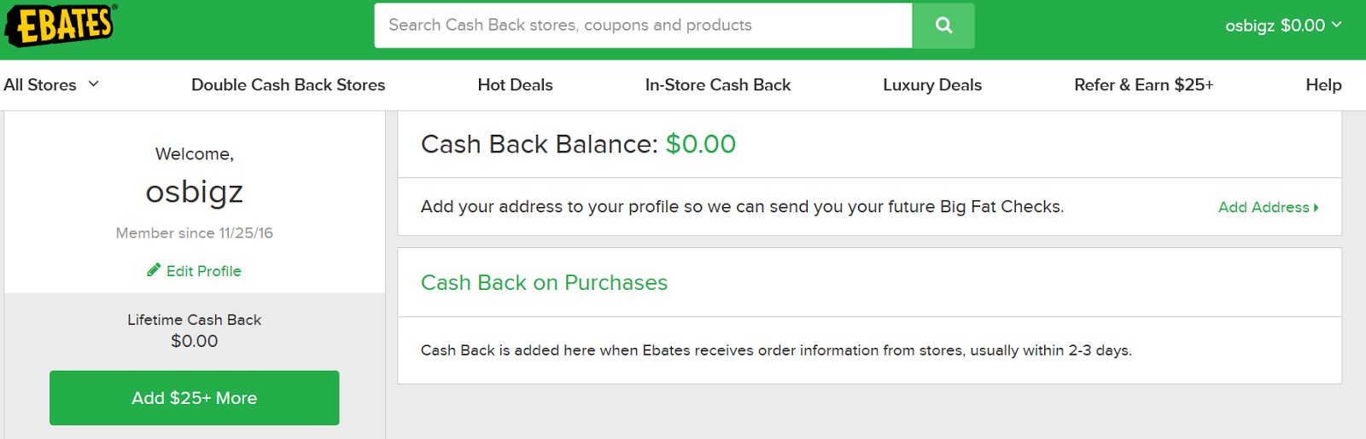Viewport: 1366px width, 439px height.
Task: Click the arrow icon next to Add Address
Action: [x=1316, y=208]
